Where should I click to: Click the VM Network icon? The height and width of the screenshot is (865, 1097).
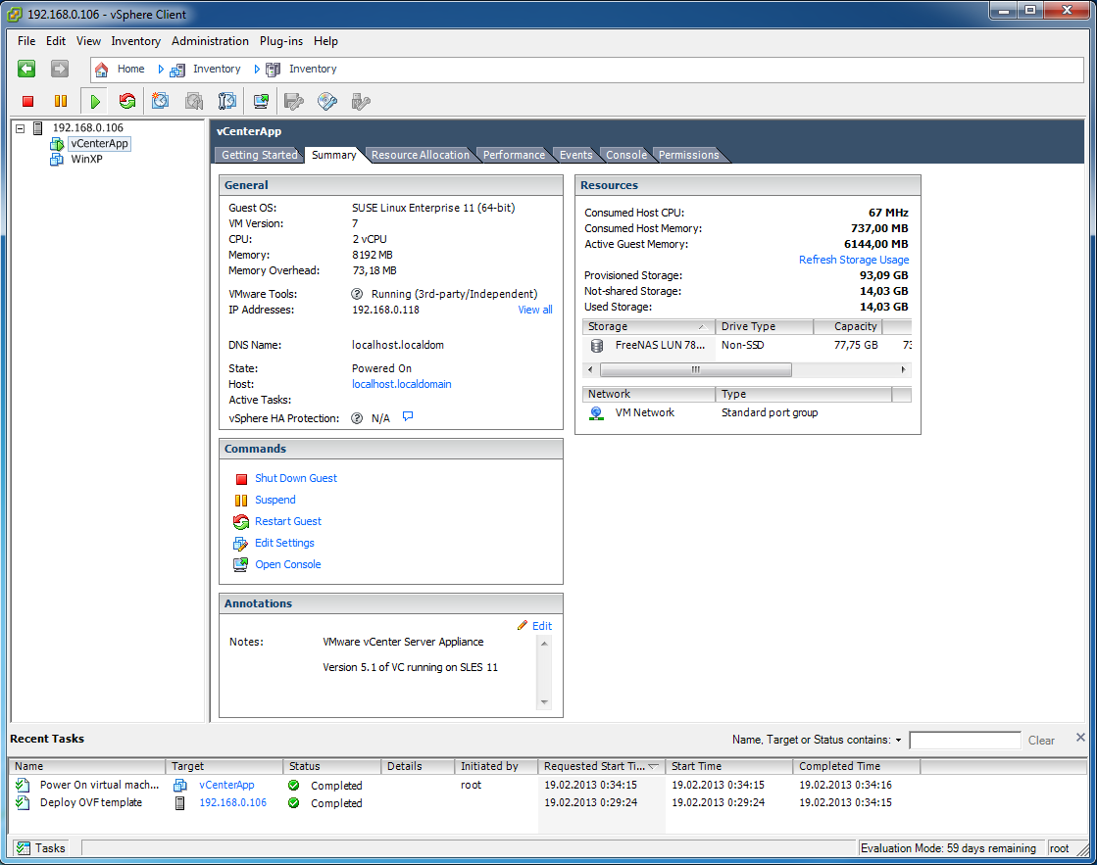click(x=596, y=413)
